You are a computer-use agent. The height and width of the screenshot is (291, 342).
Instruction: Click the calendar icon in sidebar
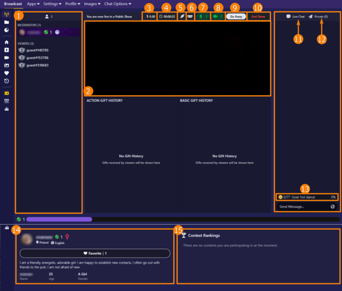6,101
